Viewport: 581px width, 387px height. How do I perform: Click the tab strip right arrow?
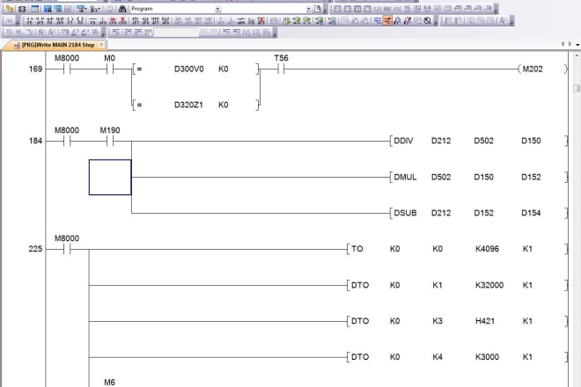pyautogui.click(x=570, y=44)
